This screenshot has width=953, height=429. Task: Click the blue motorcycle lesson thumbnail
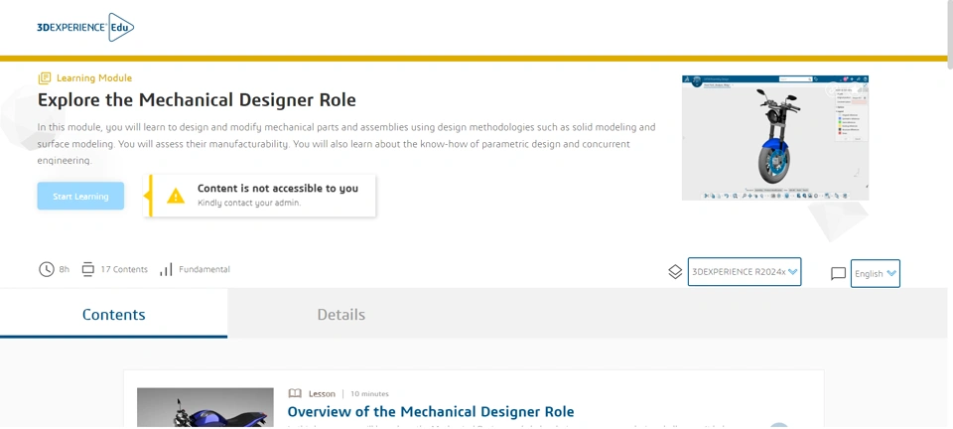(x=204, y=408)
